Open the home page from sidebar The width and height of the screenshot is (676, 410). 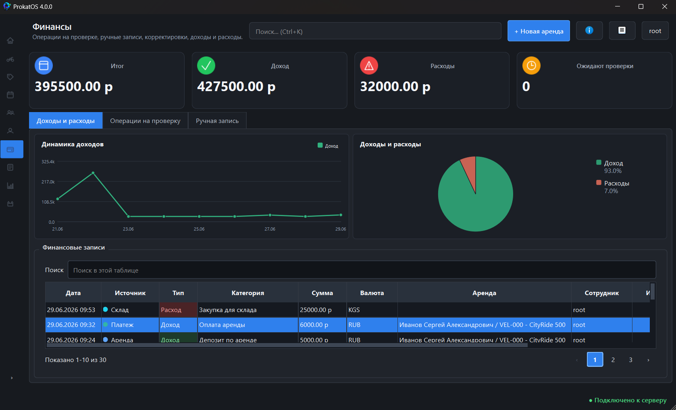(x=10, y=41)
